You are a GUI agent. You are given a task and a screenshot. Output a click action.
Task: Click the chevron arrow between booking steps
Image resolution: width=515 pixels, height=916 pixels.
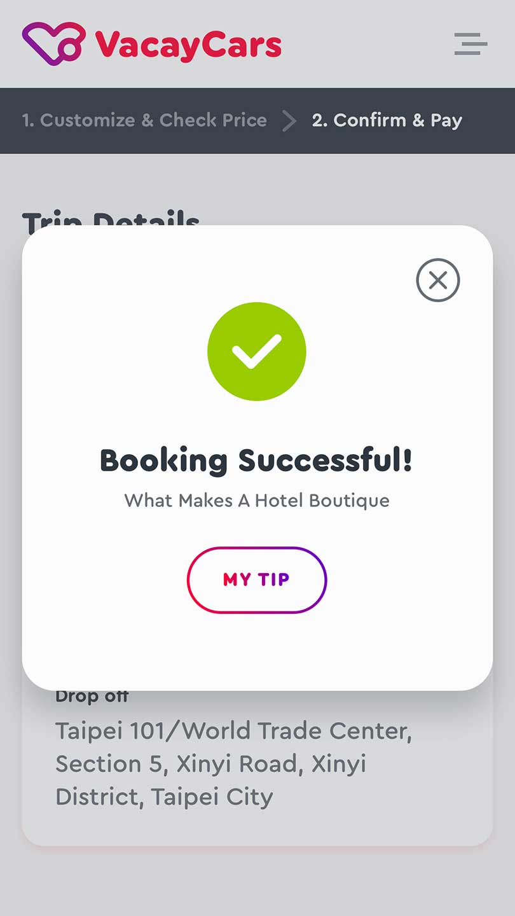coord(289,120)
